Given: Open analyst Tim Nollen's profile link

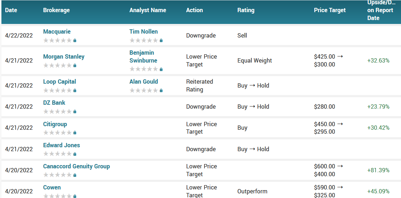Looking at the screenshot, I should point(144,31).
